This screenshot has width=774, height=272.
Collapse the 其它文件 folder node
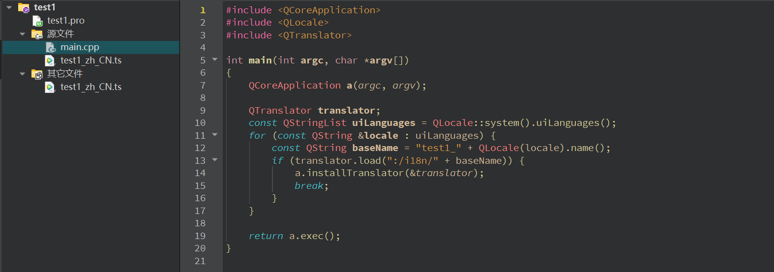(22, 74)
